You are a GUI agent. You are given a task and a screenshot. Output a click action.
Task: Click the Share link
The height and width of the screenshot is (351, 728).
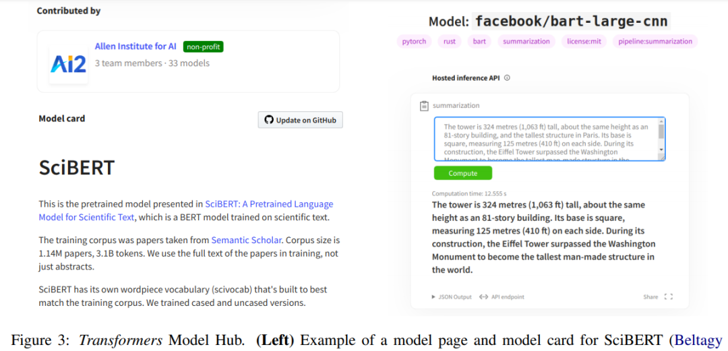[650, 296]
